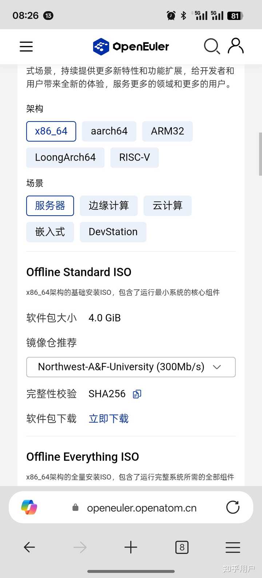Click the 4.0 GiB package size value
This screenshot has height=578, width=262.
104,318
